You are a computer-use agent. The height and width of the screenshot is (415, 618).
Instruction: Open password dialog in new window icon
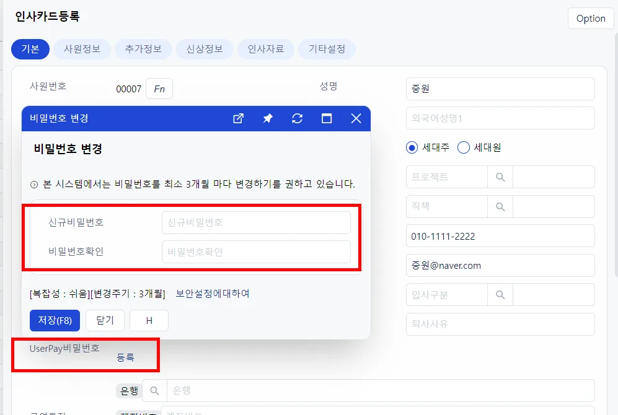(x=238, y=118)
